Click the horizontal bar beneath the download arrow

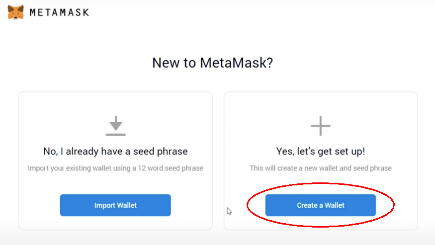[115, 134]
